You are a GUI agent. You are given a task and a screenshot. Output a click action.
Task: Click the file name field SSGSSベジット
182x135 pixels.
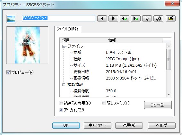58,18
